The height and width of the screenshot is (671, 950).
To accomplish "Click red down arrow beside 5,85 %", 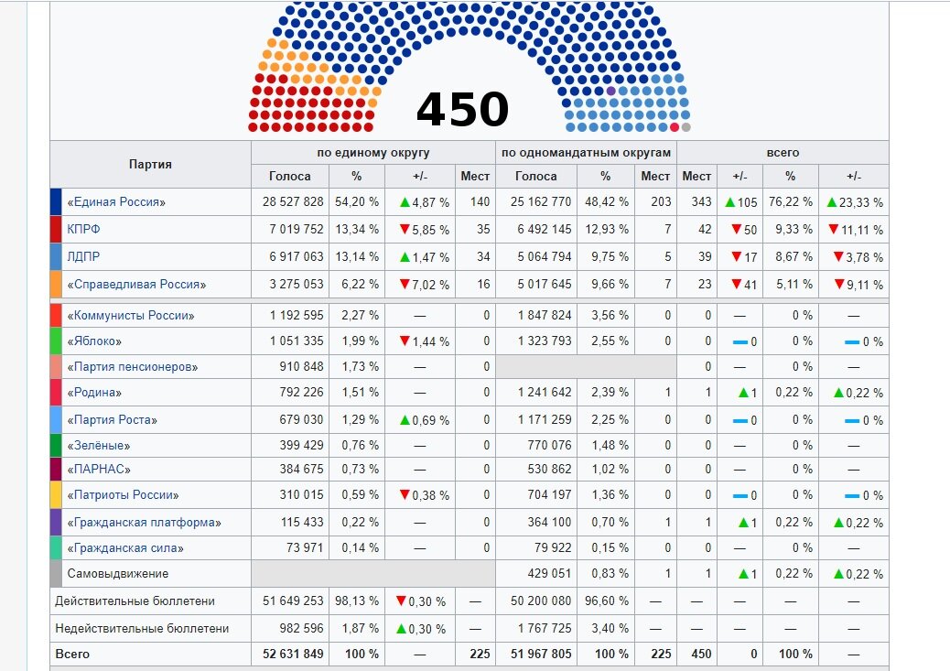I will pyautogui.click(x=405, y=229).
